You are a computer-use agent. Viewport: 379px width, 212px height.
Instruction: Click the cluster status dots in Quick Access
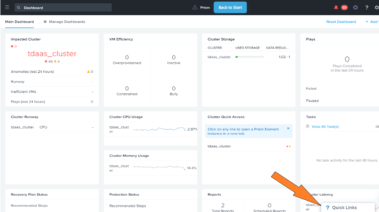[x=289, y=146]
